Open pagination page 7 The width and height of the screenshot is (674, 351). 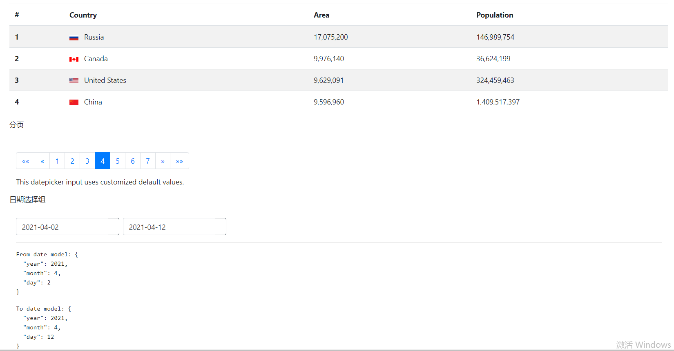(x=148, y=161)
